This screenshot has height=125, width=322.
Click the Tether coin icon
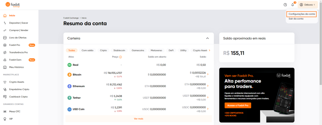point(69,98)
